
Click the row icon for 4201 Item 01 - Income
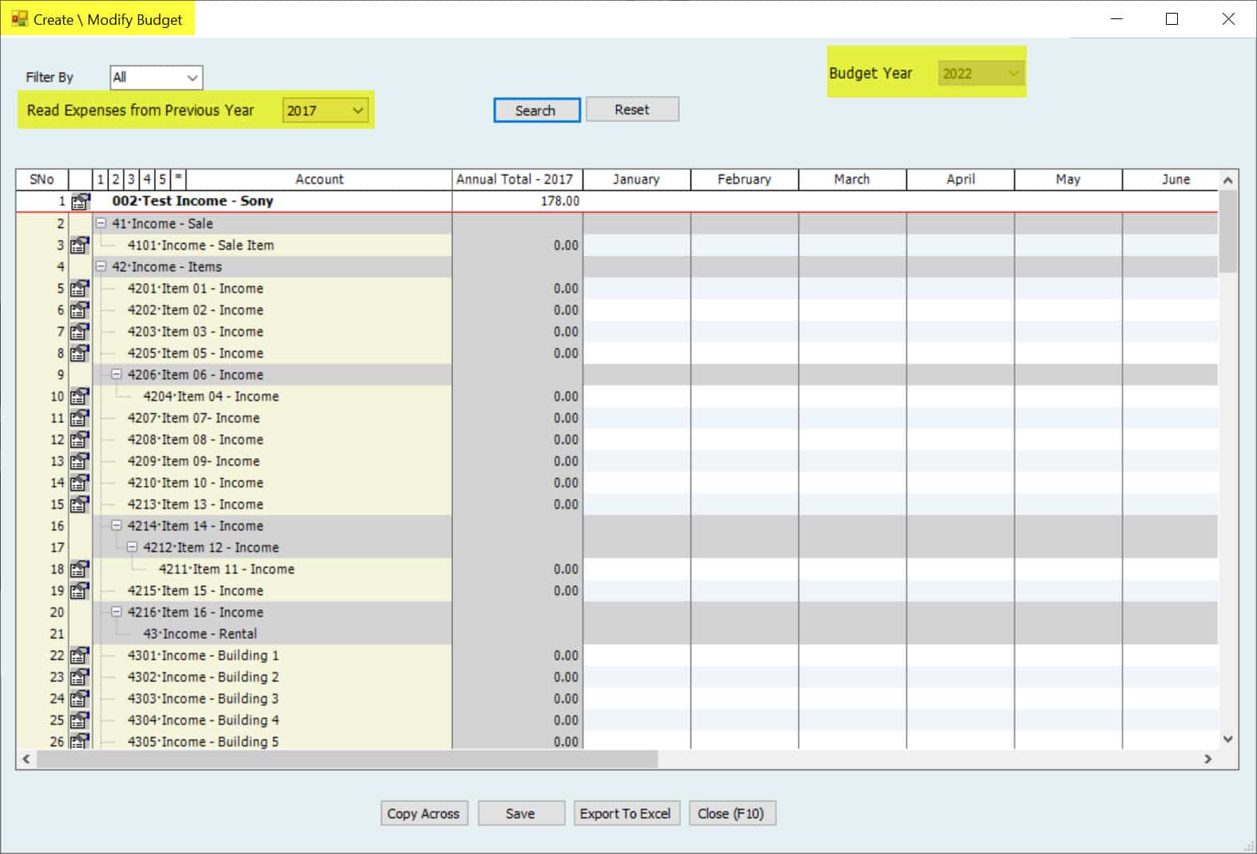tap(80, 289)
